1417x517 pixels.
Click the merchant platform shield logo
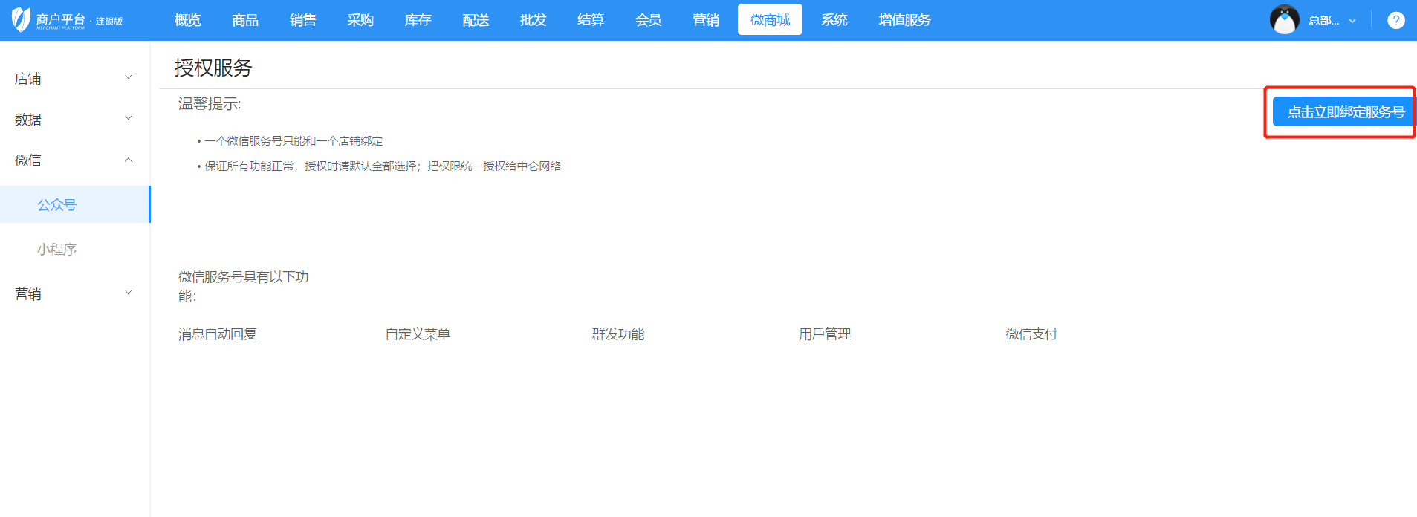point(21,20)
